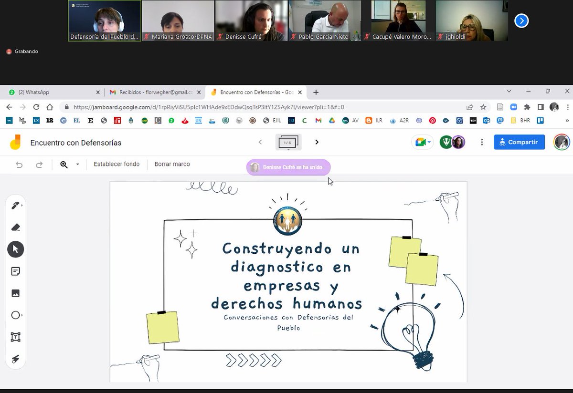Open the Extensions puzzle icon

pyautogui.click(x=527, y=107)
